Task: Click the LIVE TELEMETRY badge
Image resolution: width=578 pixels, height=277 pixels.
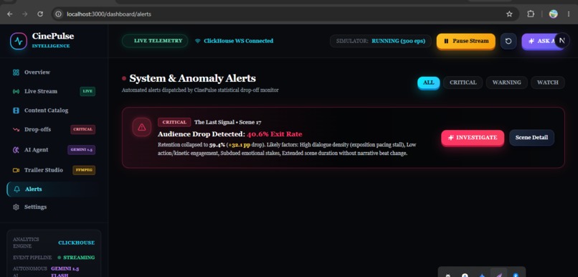Action: [155, 41]
